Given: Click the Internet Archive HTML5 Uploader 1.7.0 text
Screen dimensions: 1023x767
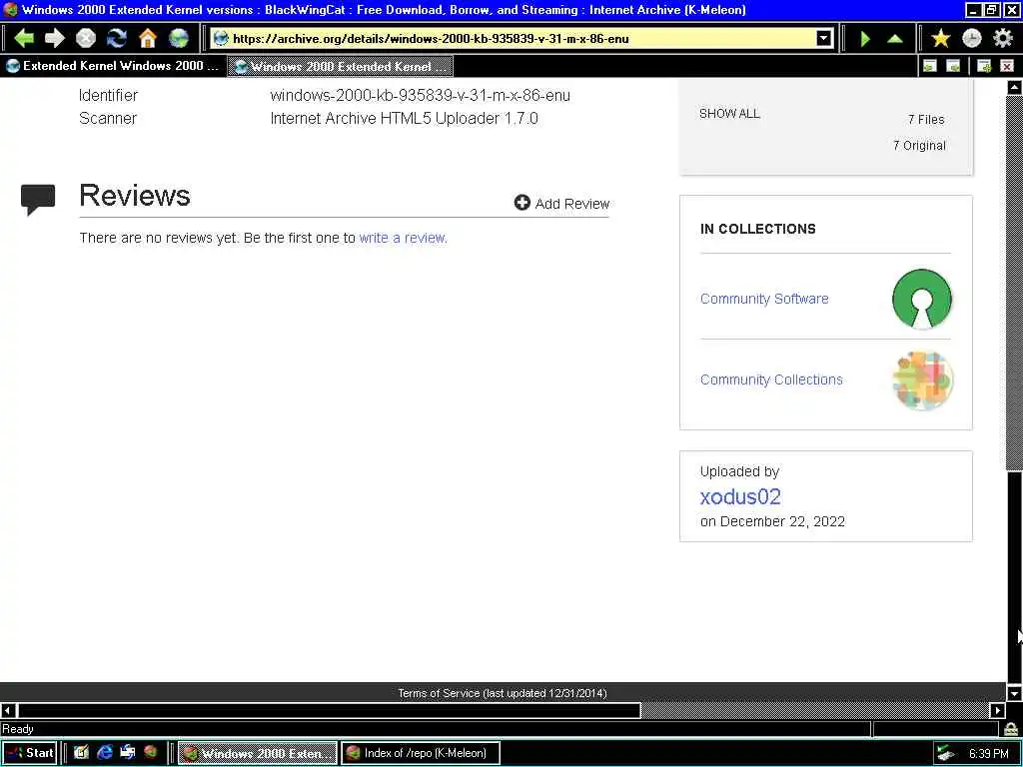Looking at the screenshot, I should [404, 118].
